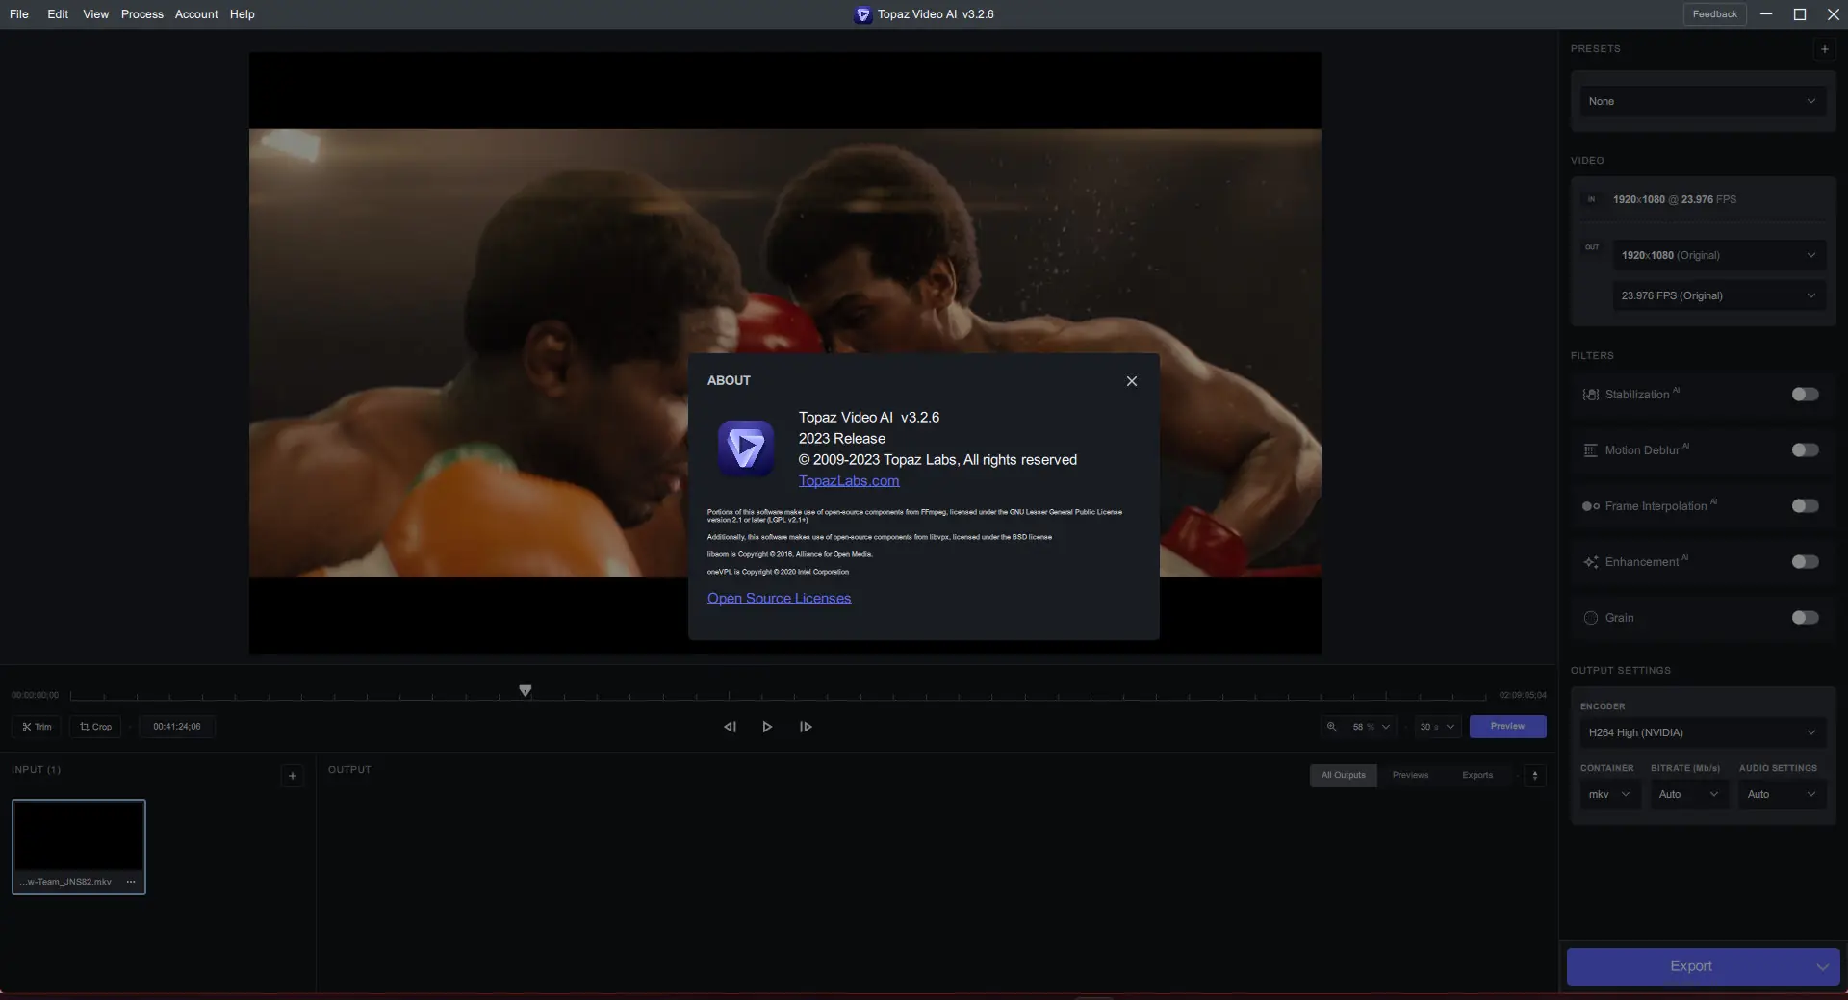Switch to the Exports tab
Screen dimensions: 1848x1000
coord(1477,776)
